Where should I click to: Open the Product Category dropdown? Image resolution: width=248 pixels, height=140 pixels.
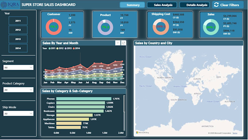pyautogui.click(x=18, y=90)
